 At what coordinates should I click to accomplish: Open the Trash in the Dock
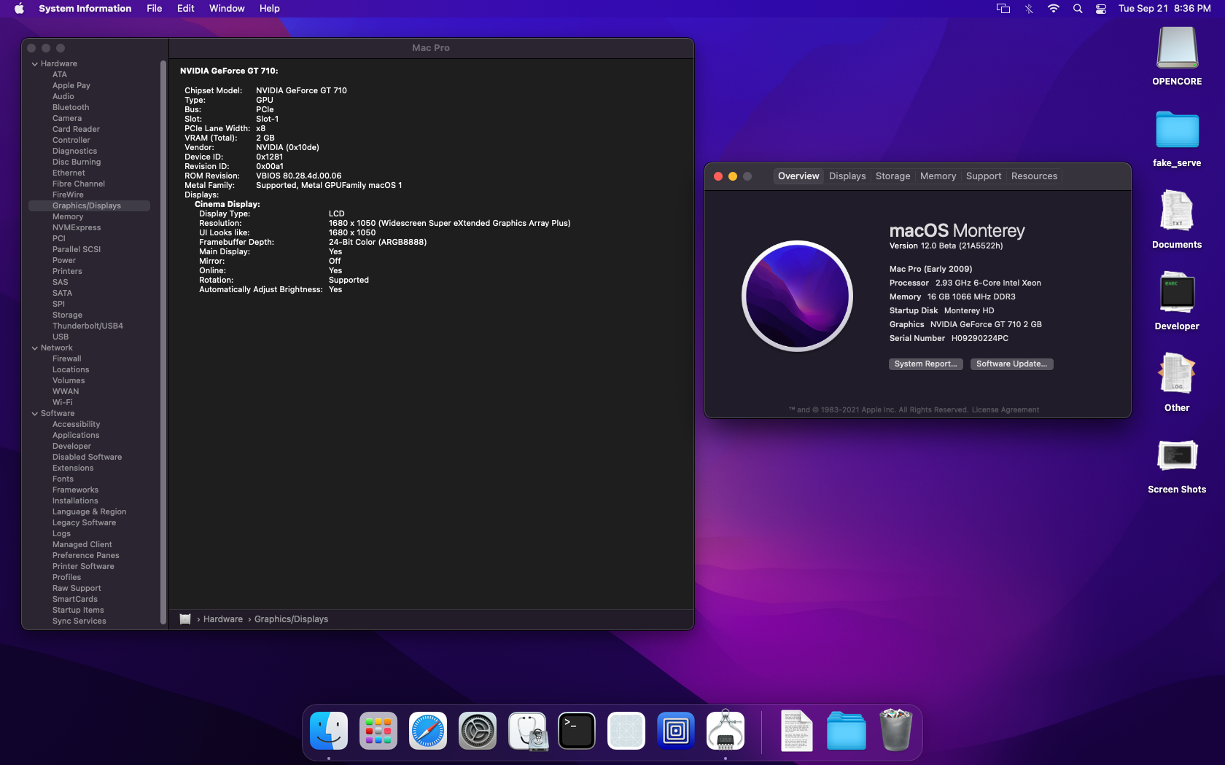click(x=896, y=730)
